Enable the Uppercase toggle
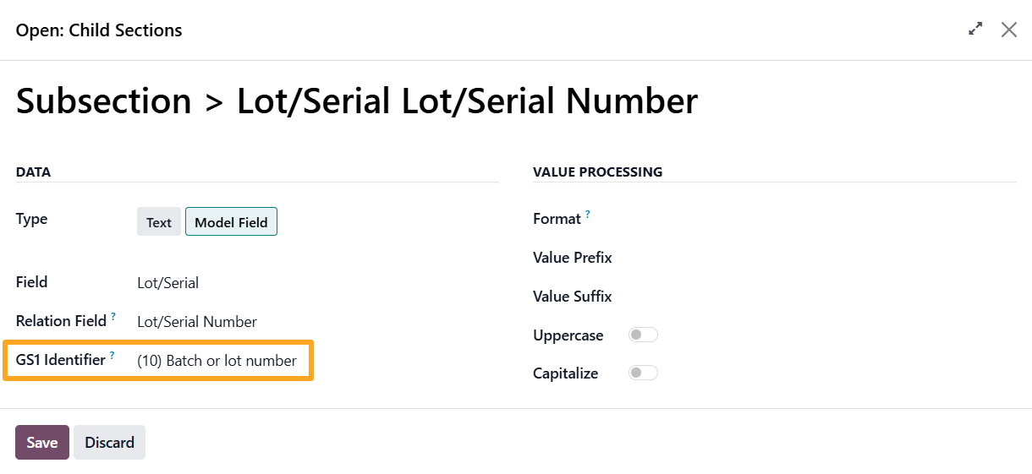1032x474 pixels. (x=643, y=335)
